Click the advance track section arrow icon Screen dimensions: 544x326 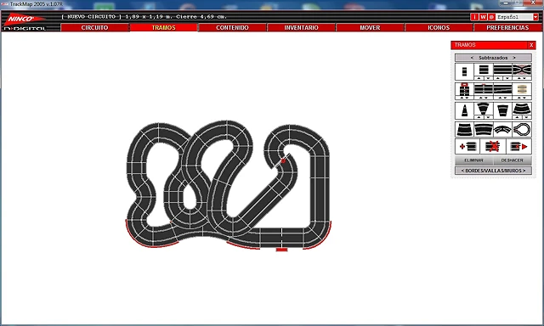click(518, 147)
